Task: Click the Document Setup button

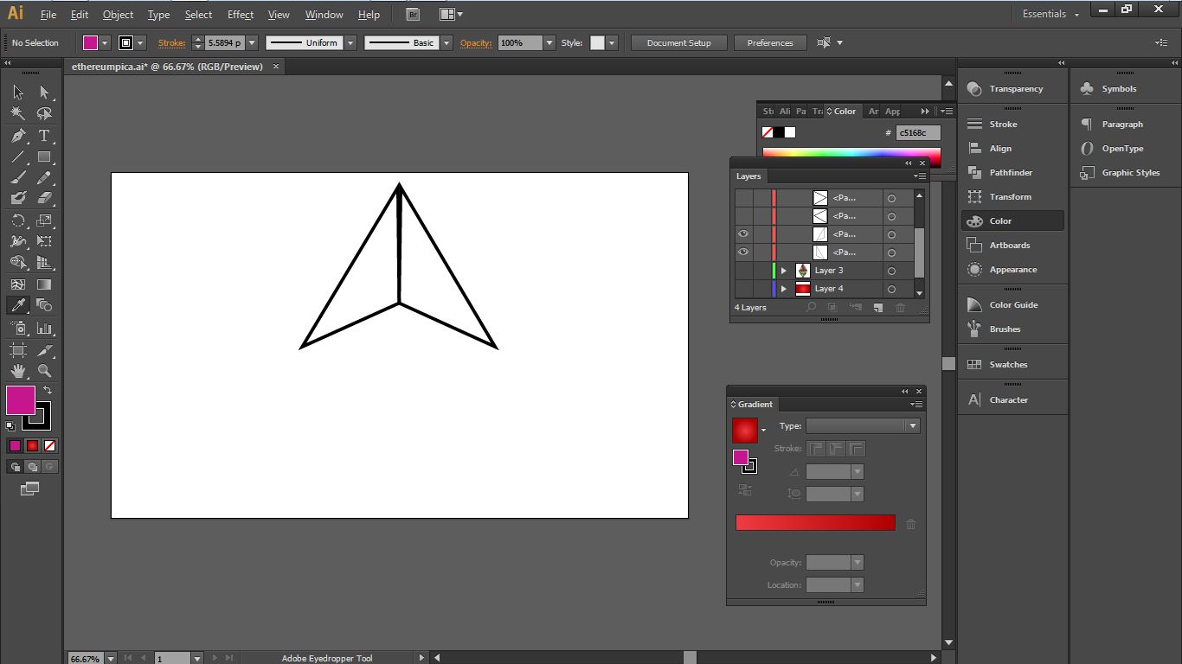Action: click(x=678, y=42)
